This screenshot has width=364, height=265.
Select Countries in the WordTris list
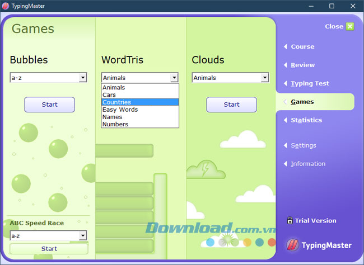[x=140, y=102]
